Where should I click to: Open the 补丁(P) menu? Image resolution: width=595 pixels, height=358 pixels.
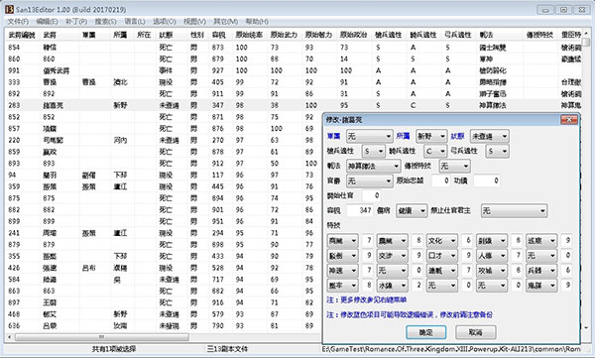pos(76,21)
